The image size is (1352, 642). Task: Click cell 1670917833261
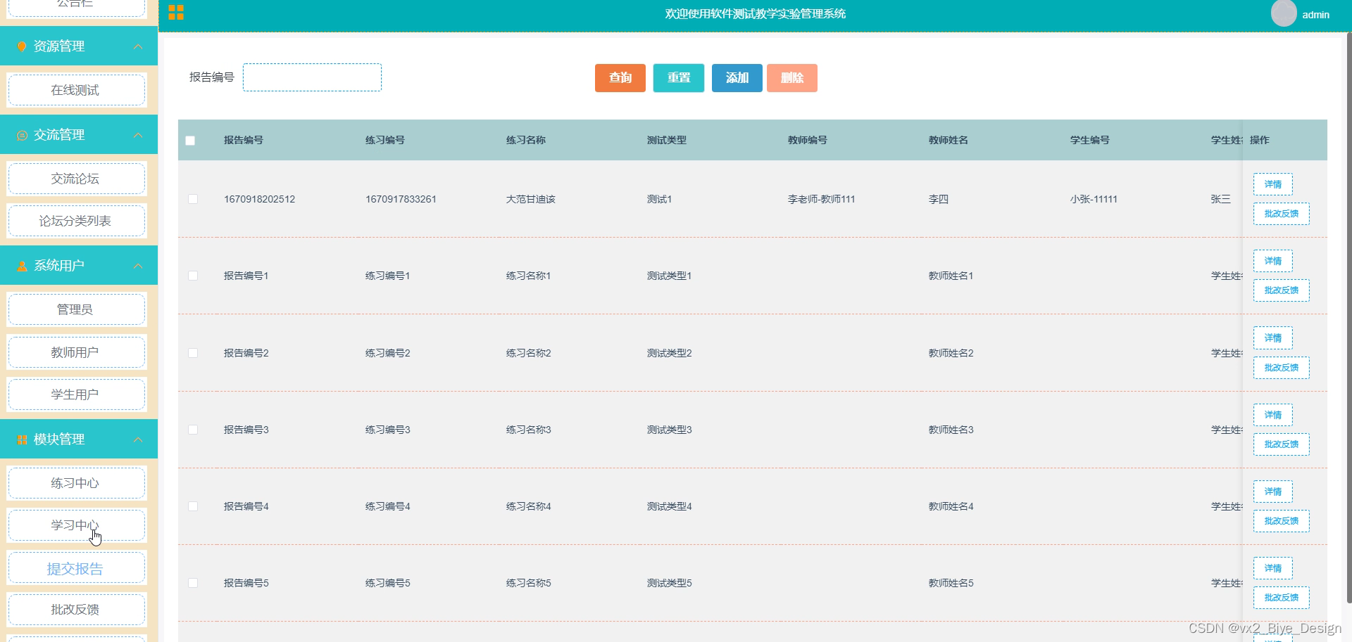pos(401,199)
